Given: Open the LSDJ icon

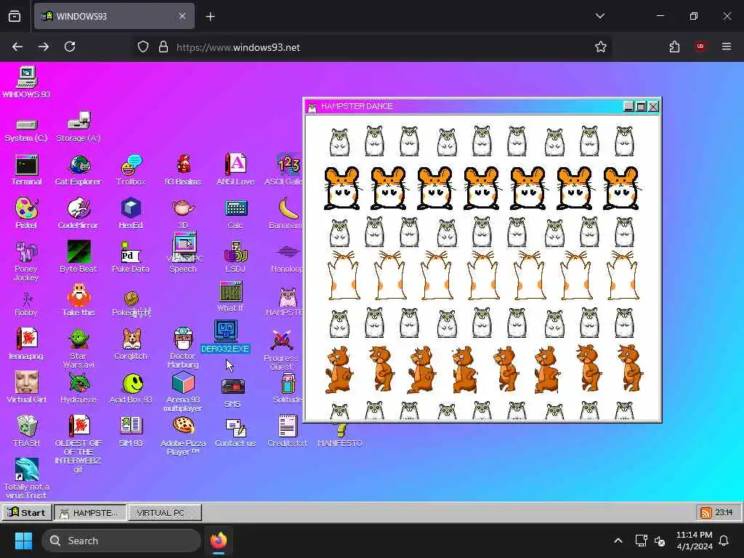Looking at the screenshot, I should [235, 256].
